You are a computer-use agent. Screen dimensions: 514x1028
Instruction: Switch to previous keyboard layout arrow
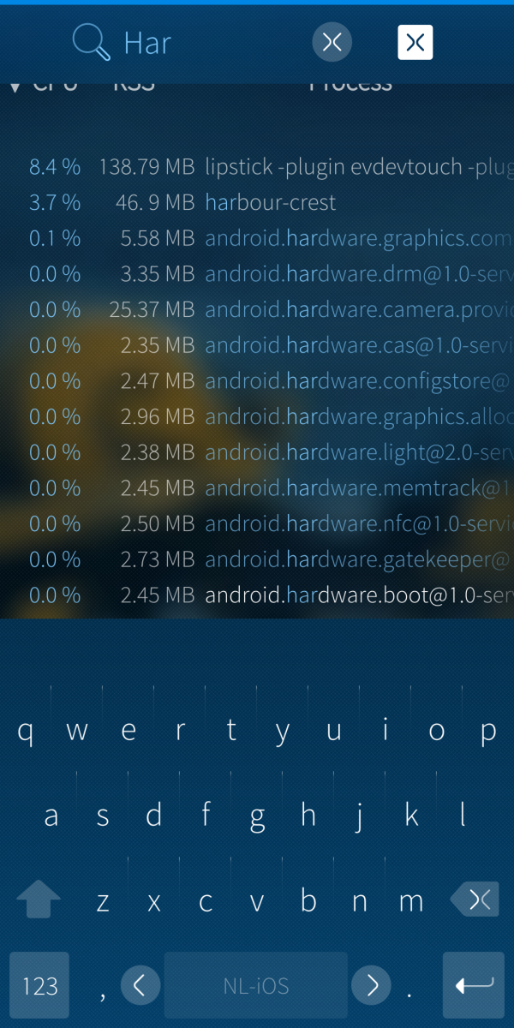(140, 986)
